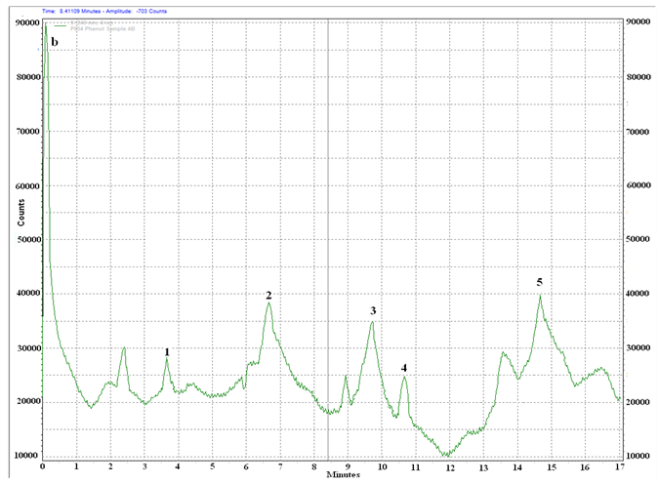
Task: Click the peak 3 label
Action: [373, 310]
